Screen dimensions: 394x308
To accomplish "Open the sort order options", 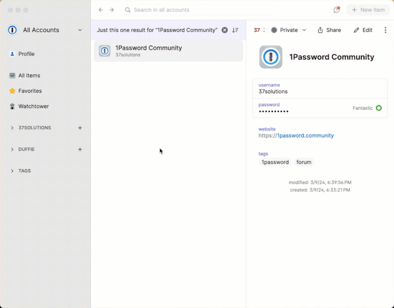I will click(235, 30).
